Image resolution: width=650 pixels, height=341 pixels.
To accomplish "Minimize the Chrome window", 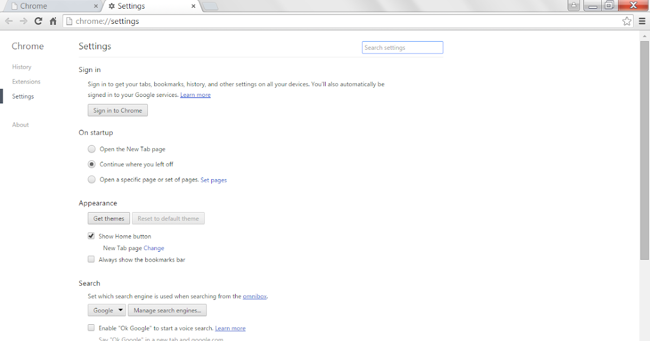I will 593,5.
